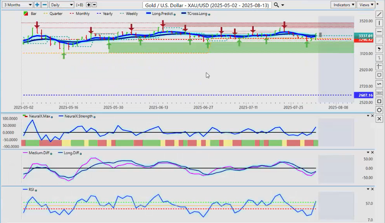The height and width of the screenshot is (223, 385).
Task: Toggle the Long.Predict indicator in legend
Action: 163,14
